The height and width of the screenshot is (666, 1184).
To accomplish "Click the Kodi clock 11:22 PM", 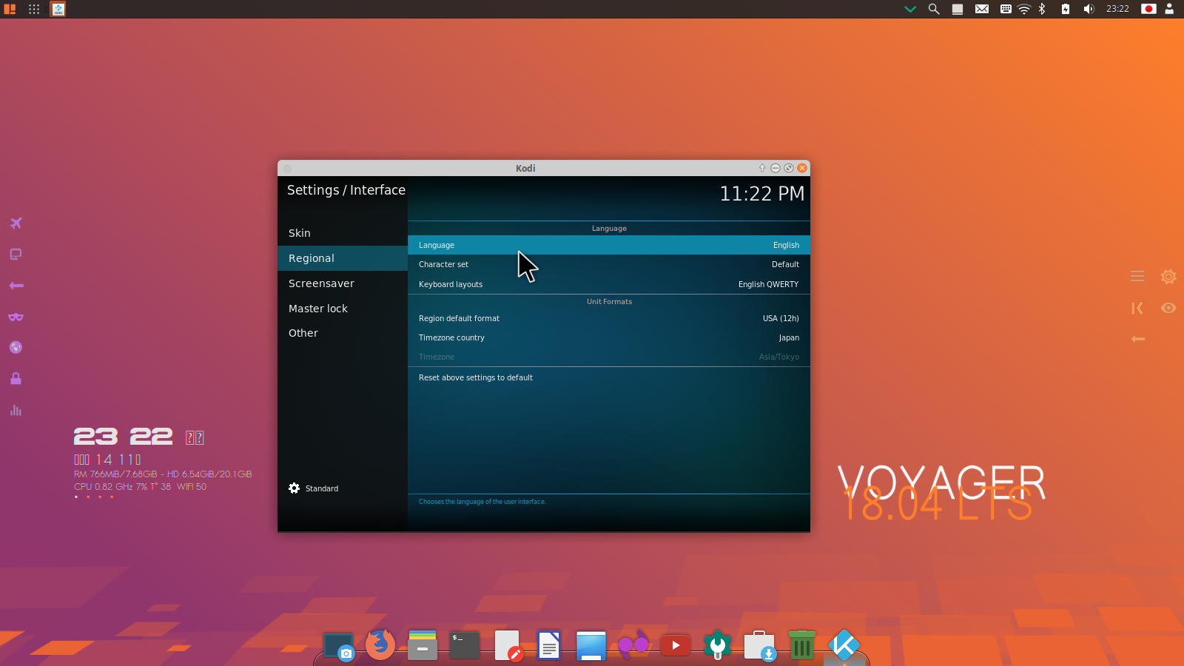I will (x=761, y=194).
